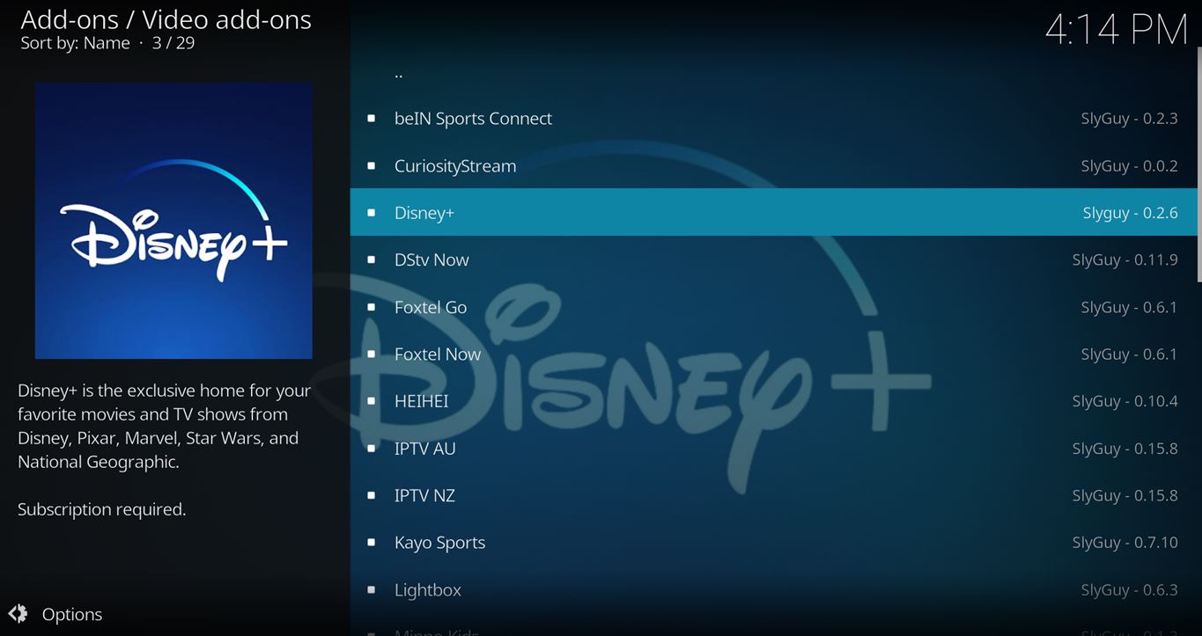Open the Disney+ add-on
Viewport: 1202px width, 636px height.
point(424,213)
